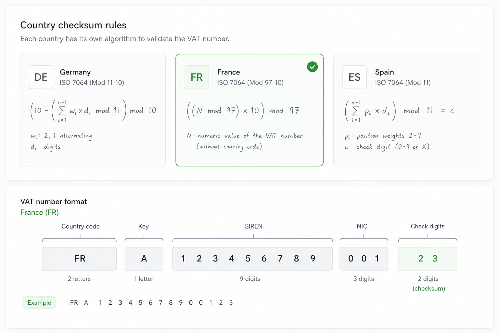The width and height of the screenshot is (499, 333).
Task: Click the green A in example string
Action: point(86,302)
